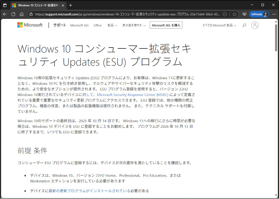Add page to favorites with star icon

[x=235, y=14]
